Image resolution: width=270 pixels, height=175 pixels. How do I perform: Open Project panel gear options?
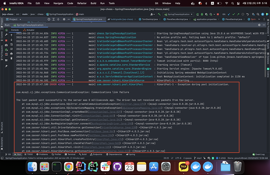point(64,19)
